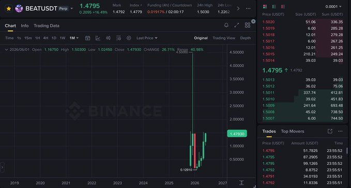Switch to the Chart tab
Image resolution: width=351 pixels, height=188 pixels.
coord(10,26)
